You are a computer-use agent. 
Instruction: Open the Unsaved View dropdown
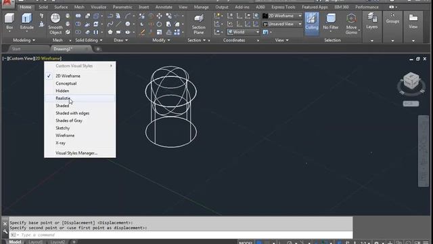[x=282, y=24]
